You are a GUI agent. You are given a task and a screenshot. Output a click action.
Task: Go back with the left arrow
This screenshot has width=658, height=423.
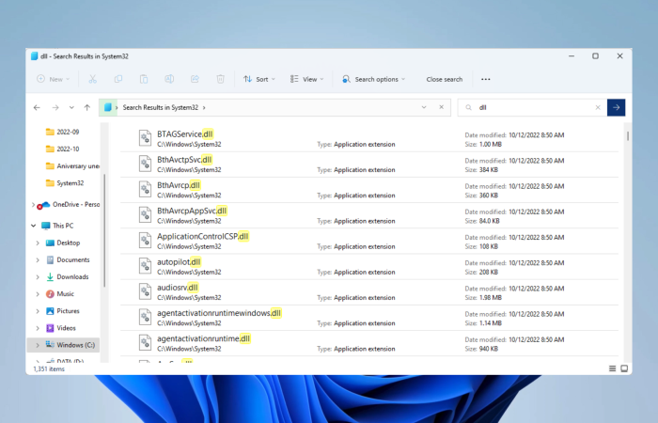(37, 107)
